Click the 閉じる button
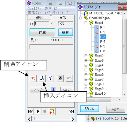Image resolution: width=127 pixels, height=122 pixels. point(90,109)
